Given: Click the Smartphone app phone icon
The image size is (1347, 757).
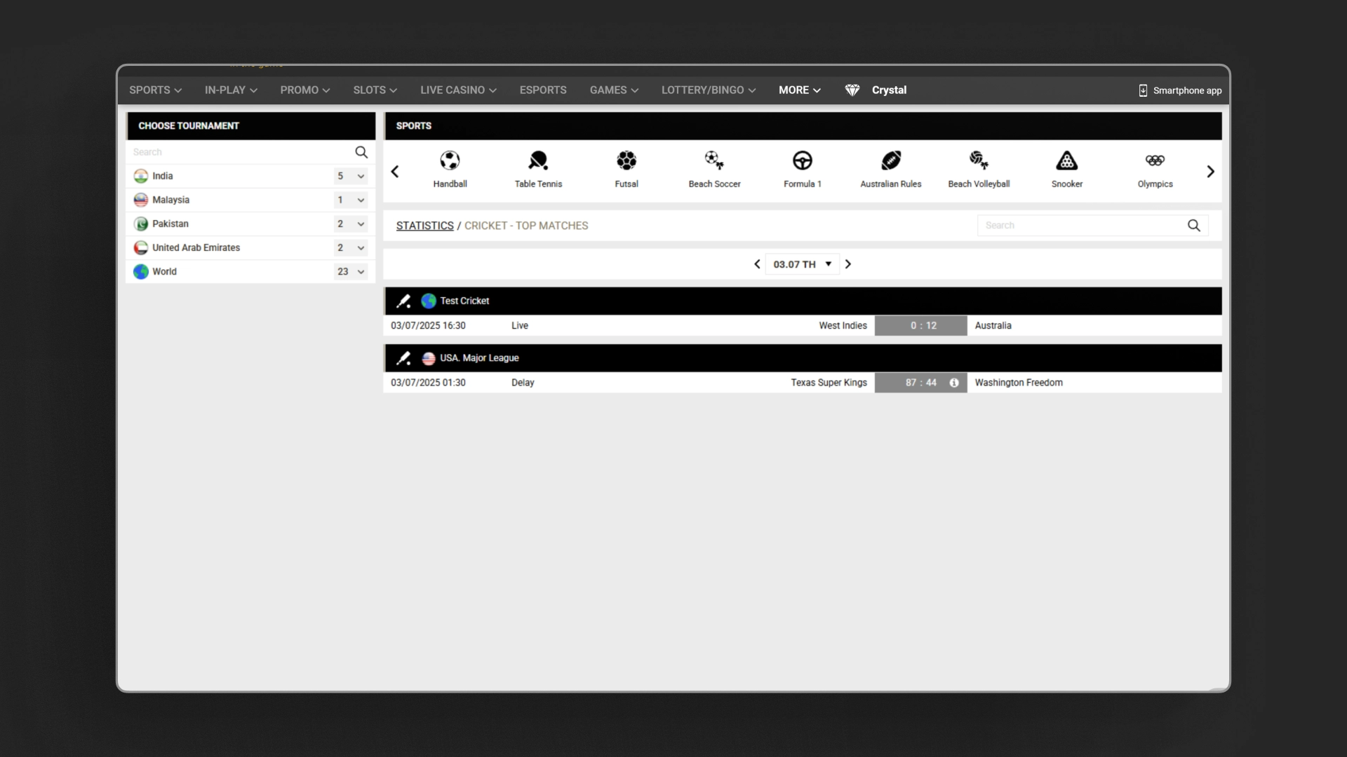Looking at the screenshot, I should pyautogui.click(x=1143, y=90).
